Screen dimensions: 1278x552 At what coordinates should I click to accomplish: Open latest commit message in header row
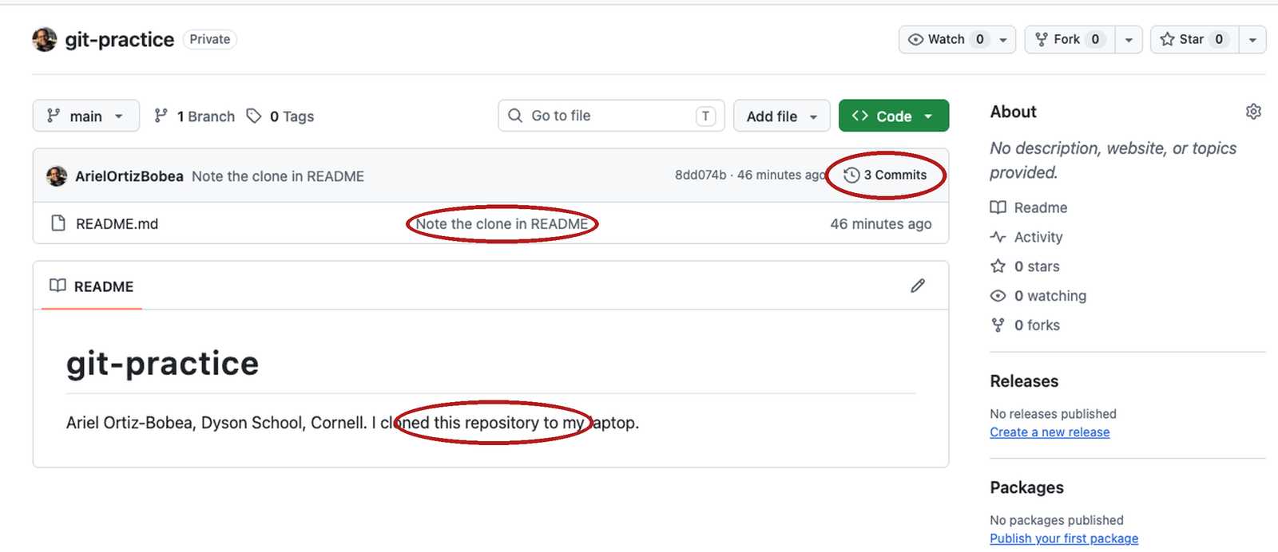(x=278, y=176)
